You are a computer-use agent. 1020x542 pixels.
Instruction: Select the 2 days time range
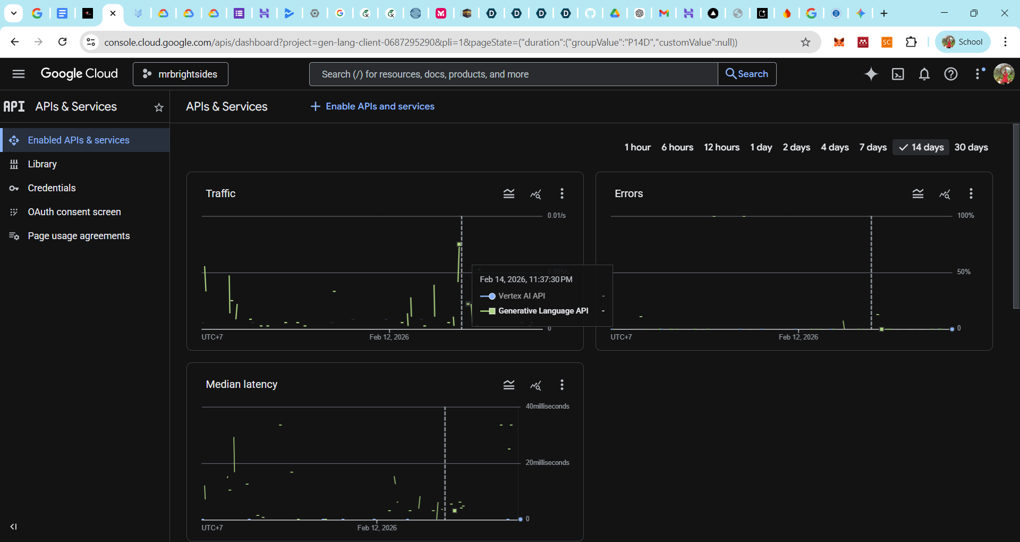click(796, 147)
